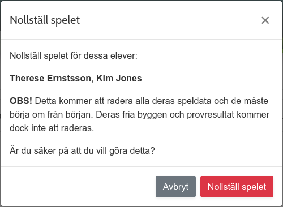Click the gray Avbryt button
The height and width of the screenshot is (207, 283).
pos(175,187)
